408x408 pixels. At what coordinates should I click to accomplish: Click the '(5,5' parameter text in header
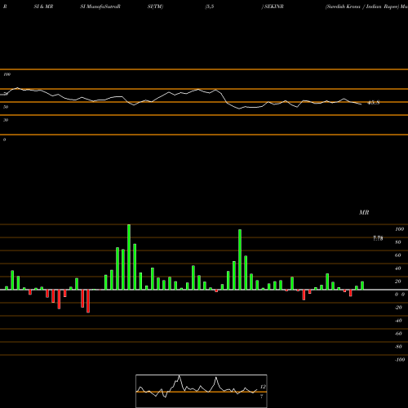[210, 7]
